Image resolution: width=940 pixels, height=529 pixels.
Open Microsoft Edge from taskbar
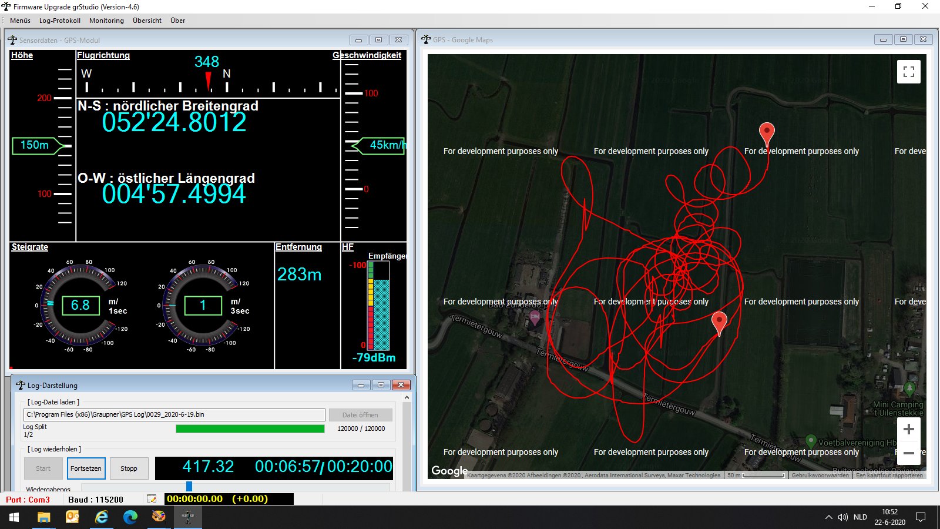pyautogui.click(x=130, y=517)
